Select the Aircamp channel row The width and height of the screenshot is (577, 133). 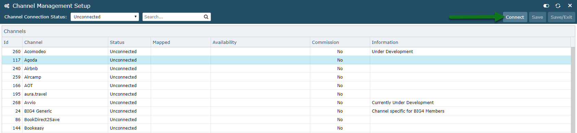286,77
